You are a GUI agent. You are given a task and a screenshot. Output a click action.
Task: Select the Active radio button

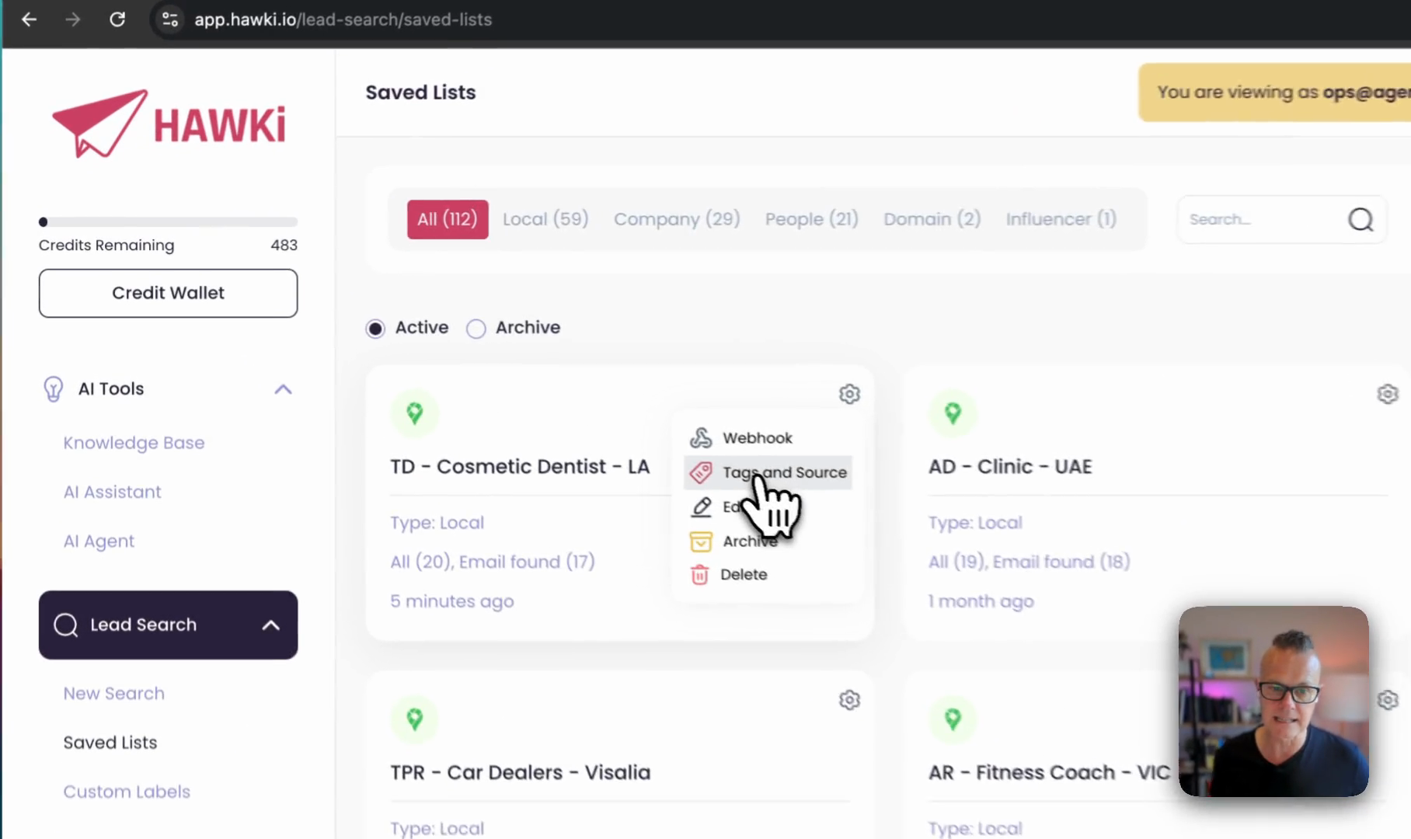tap(375, 329)
